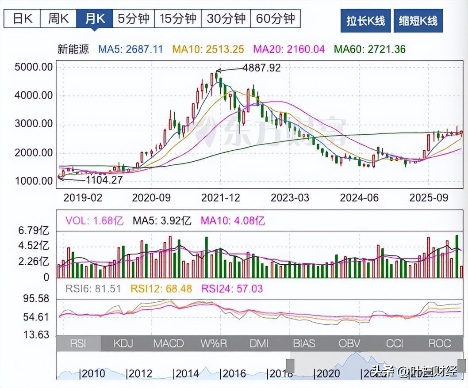Click the 2014 mark on overview timeline

pos(186,373)
